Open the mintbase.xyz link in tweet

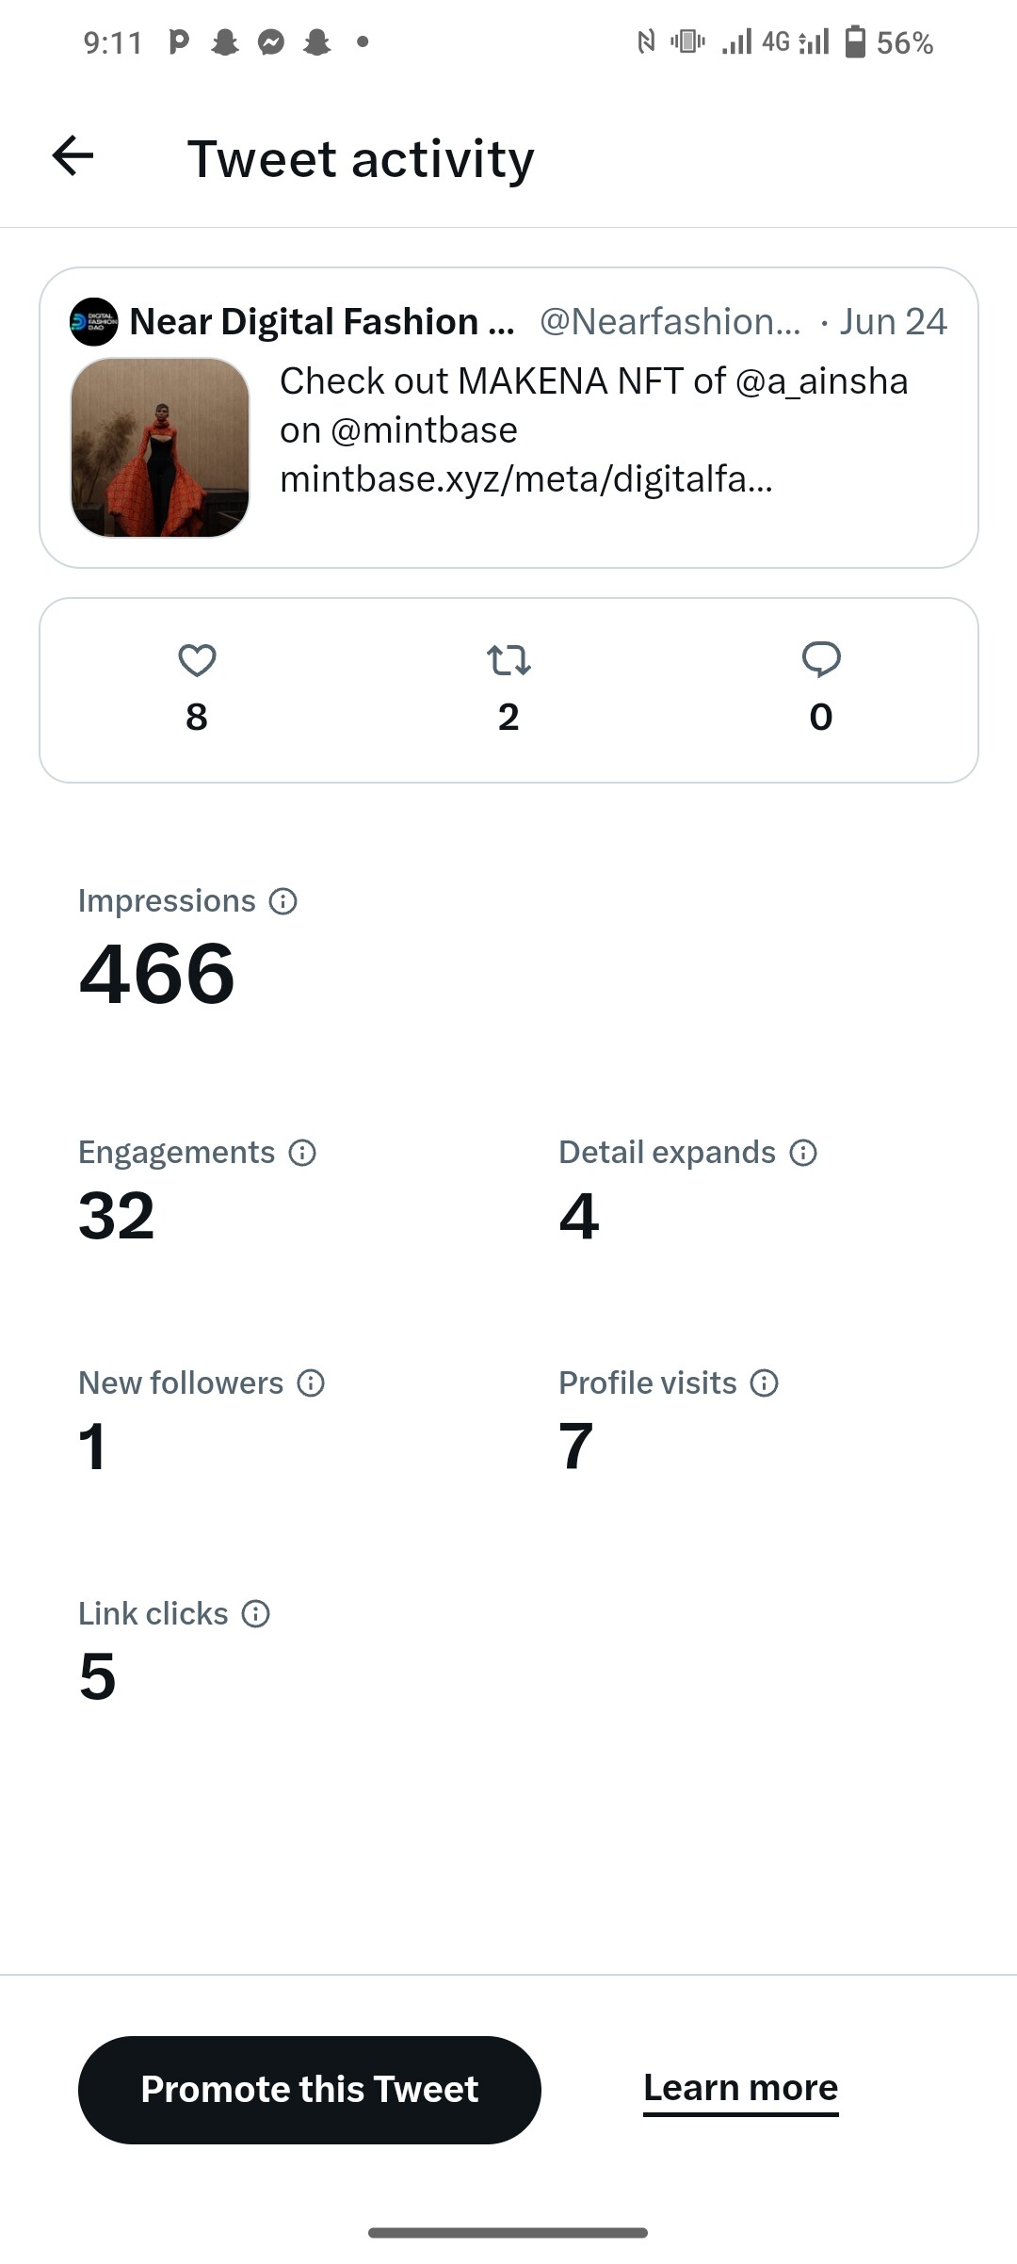525,479
